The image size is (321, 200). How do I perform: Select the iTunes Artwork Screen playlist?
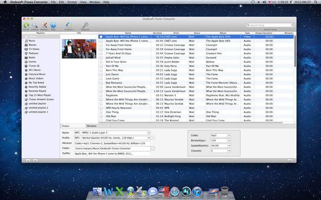click(x=40, y=100)
